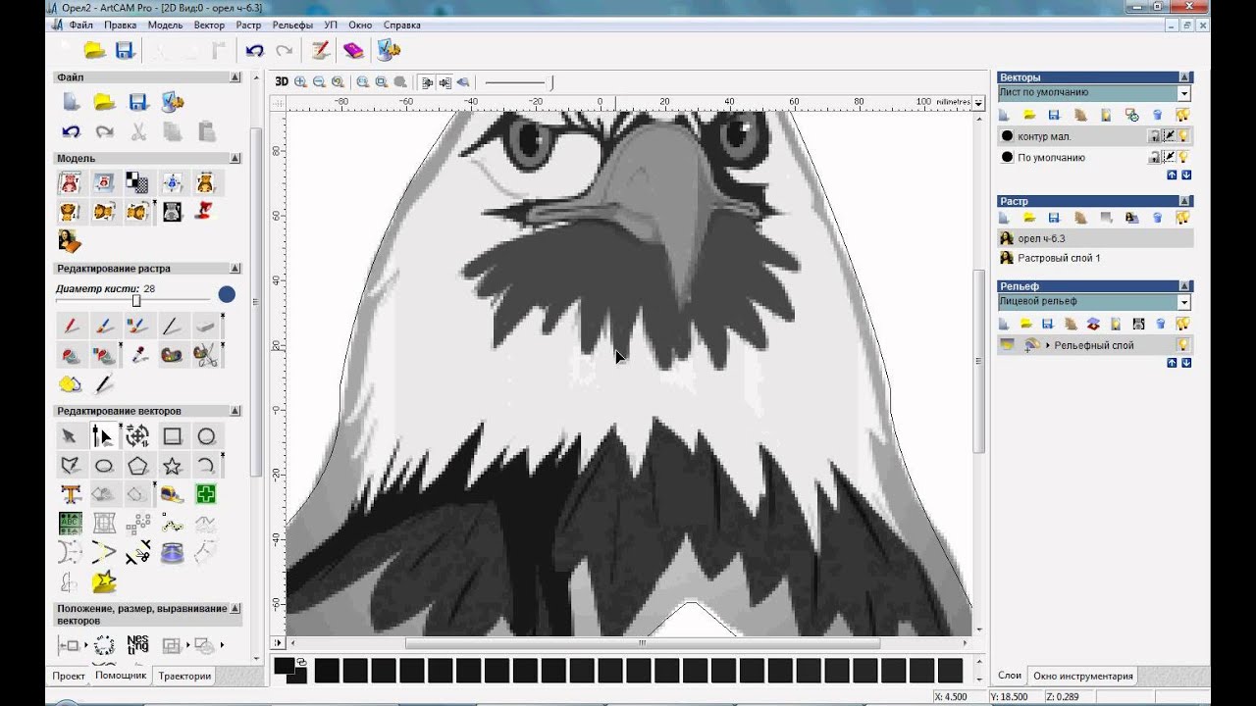Toggle snapping on По умолчанию layer

pyautogui.click(x=1170, y=157)
